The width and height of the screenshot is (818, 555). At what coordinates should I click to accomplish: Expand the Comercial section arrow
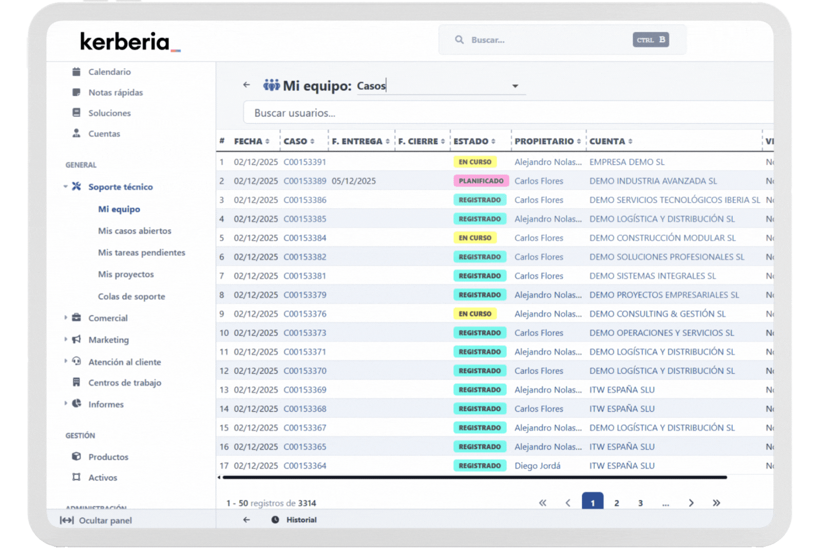click(x=65, y=318)
